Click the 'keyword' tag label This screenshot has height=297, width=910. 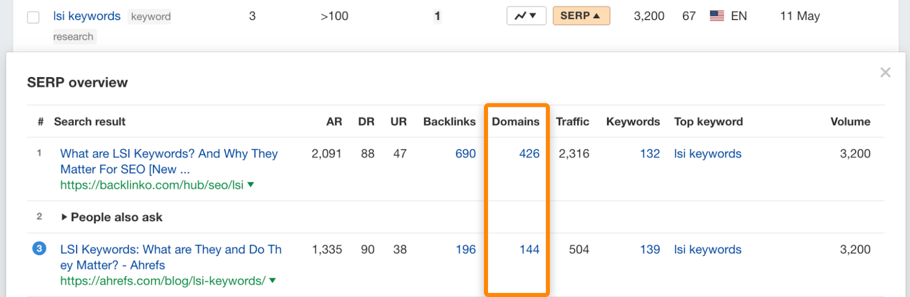click(x=151, y=16)
